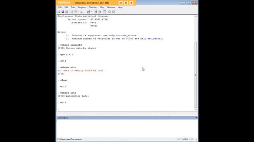Click the Save toolbar icon
Screen dimensions: 254x142
tap(63, 12)
